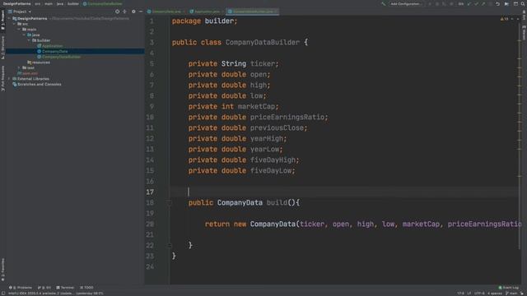This screenshot has width=527, height=296.
Task: Open the TODO tool window
Action: pyautogui.click(x=86, y=288)
